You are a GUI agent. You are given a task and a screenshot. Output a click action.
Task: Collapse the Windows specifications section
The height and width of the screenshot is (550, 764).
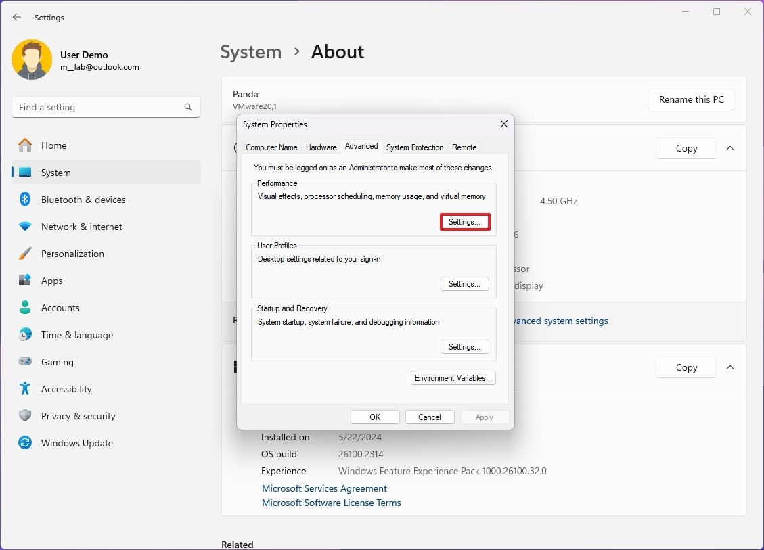tap(729, 367)
